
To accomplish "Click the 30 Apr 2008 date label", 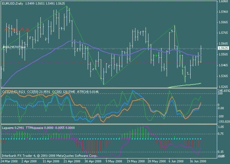I will coord(93,161).
